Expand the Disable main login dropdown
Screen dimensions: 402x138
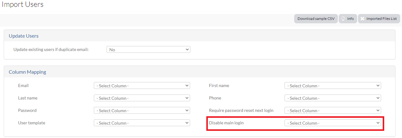pyautogui.click(x=333, y=123)
